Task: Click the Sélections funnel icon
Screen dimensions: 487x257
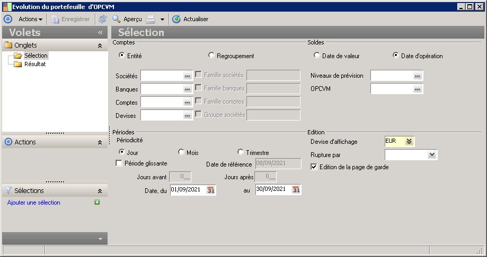Action: [8, 190]
